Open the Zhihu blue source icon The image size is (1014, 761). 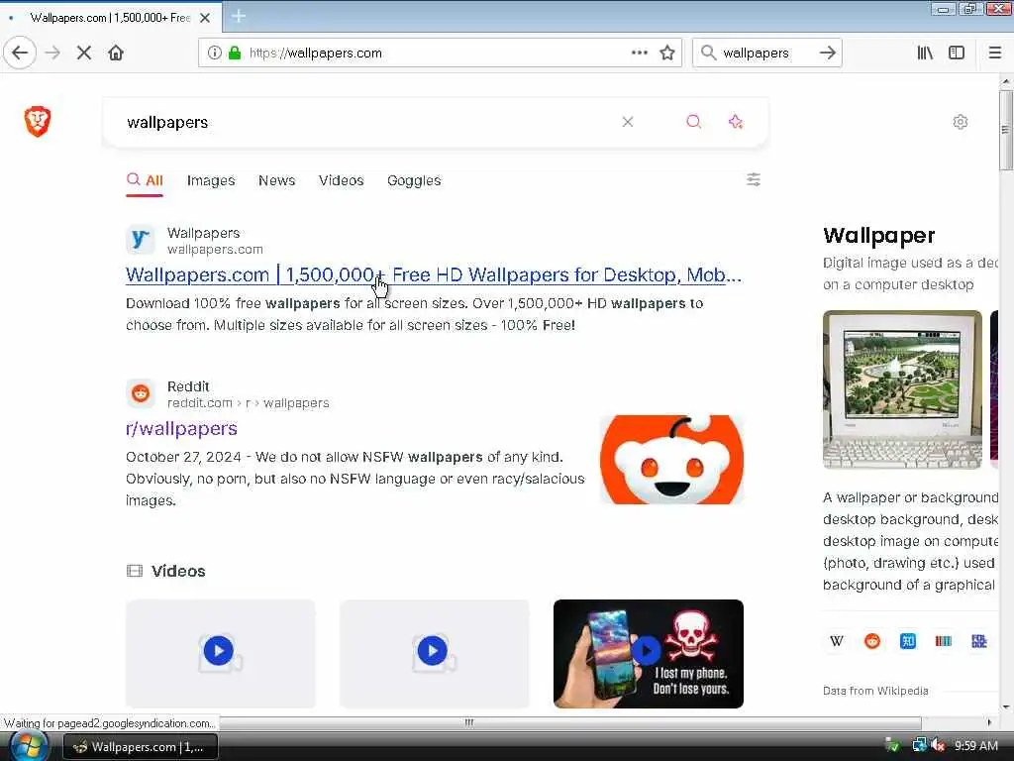click(x=908, y=641)
